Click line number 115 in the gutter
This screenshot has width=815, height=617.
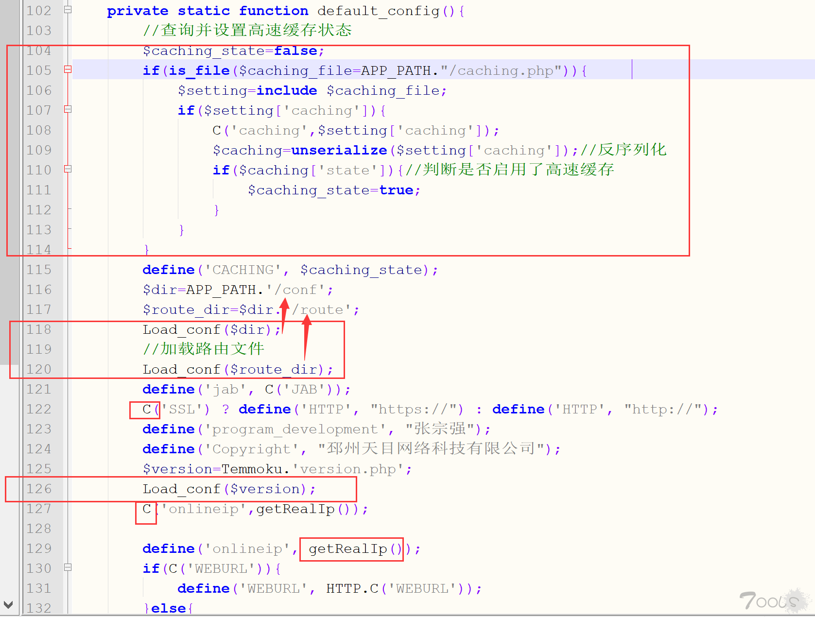click(39, 270)
